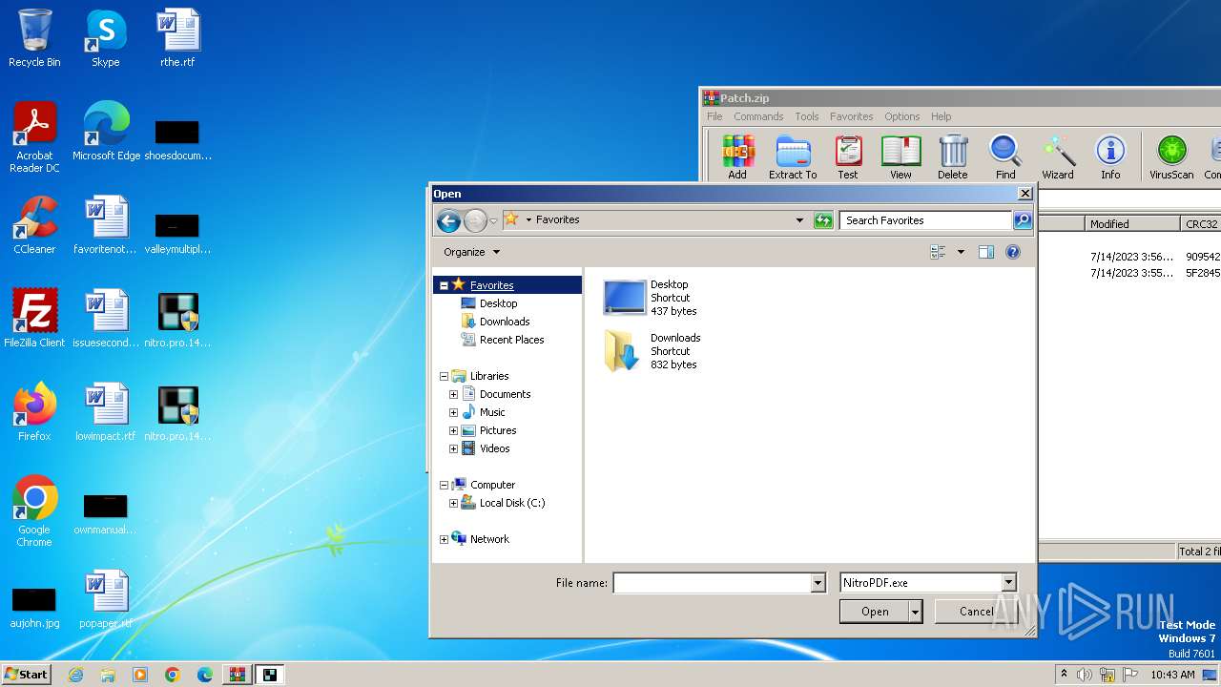Click the Search Favorites box
This screenshot has width=1221, height=687.
(x=926, y=220)
